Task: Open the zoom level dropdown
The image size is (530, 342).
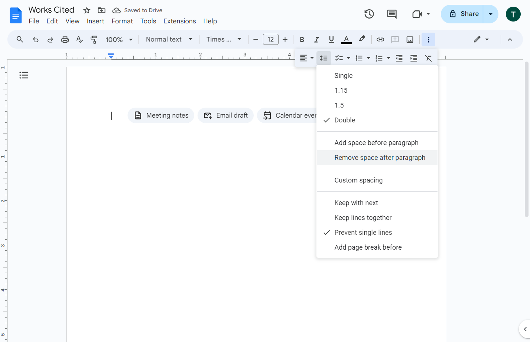Action: (119, 39)
